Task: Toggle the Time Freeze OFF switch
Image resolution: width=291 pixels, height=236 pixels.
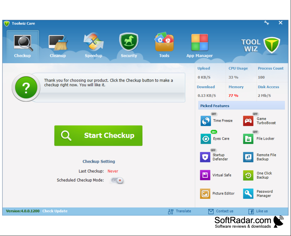Action: tap(214, 114)
